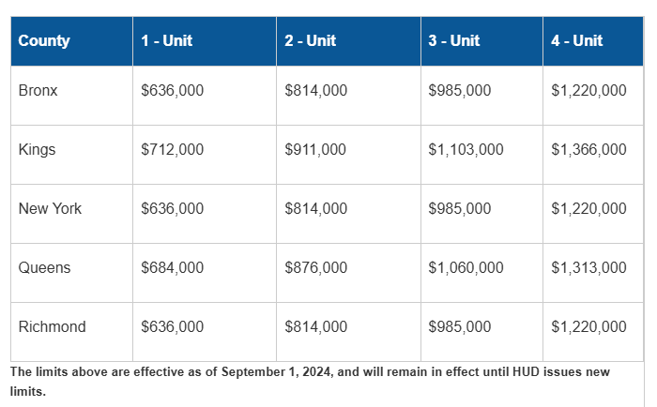
Task: Select the 3 - Unit column header
Action: click(x=481, y=41)
